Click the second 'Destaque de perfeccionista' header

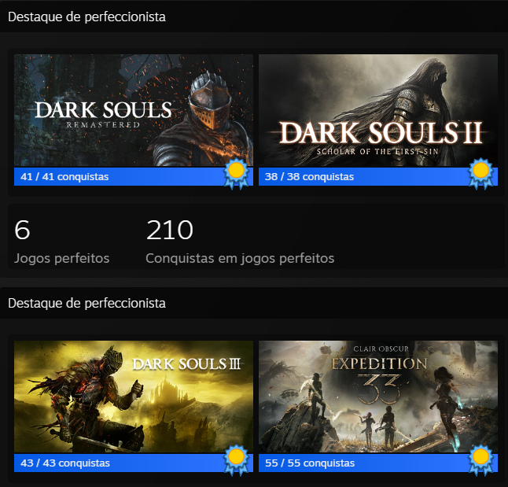(87, 303)
